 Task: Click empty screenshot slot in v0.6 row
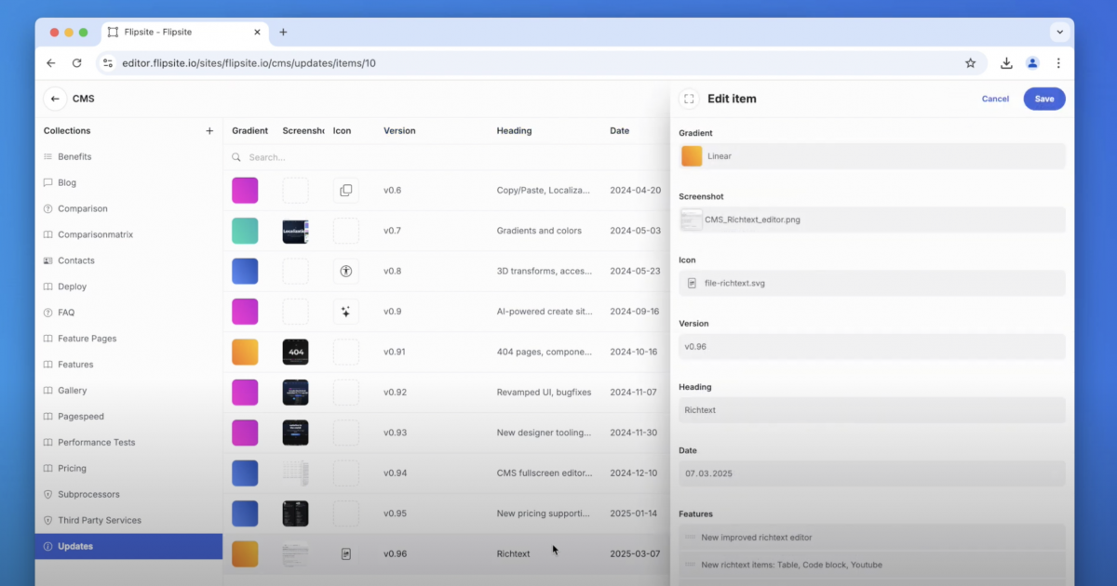(x=295, y=191)
